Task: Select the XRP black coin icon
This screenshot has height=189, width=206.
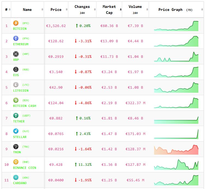Action: [16, 54]
